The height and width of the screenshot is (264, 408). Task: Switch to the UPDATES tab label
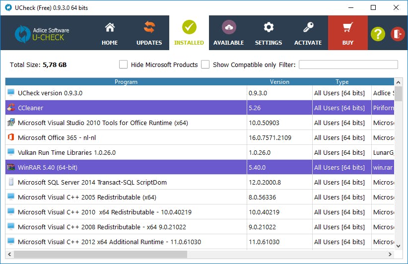pyautogui.click(x=149, y=43)
